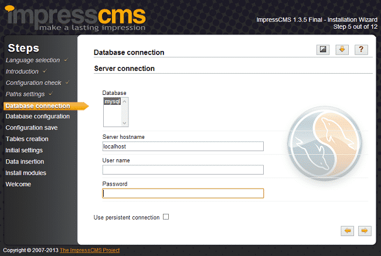Click the orange down-arrow icon button
This screenshot has height=256, width=381.
(342, 50)
